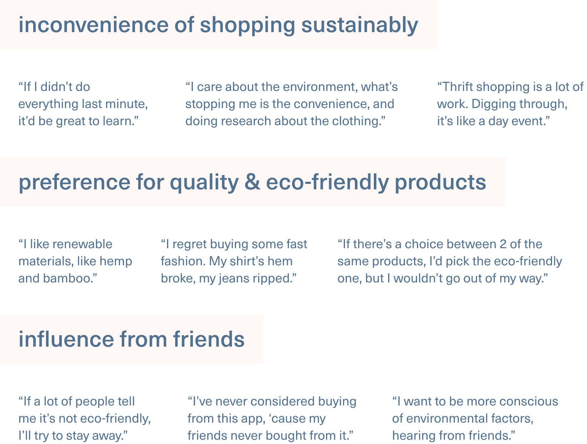Select the quote about doing everything last minute
The image size is (587, 444).
tap(83, 104)
